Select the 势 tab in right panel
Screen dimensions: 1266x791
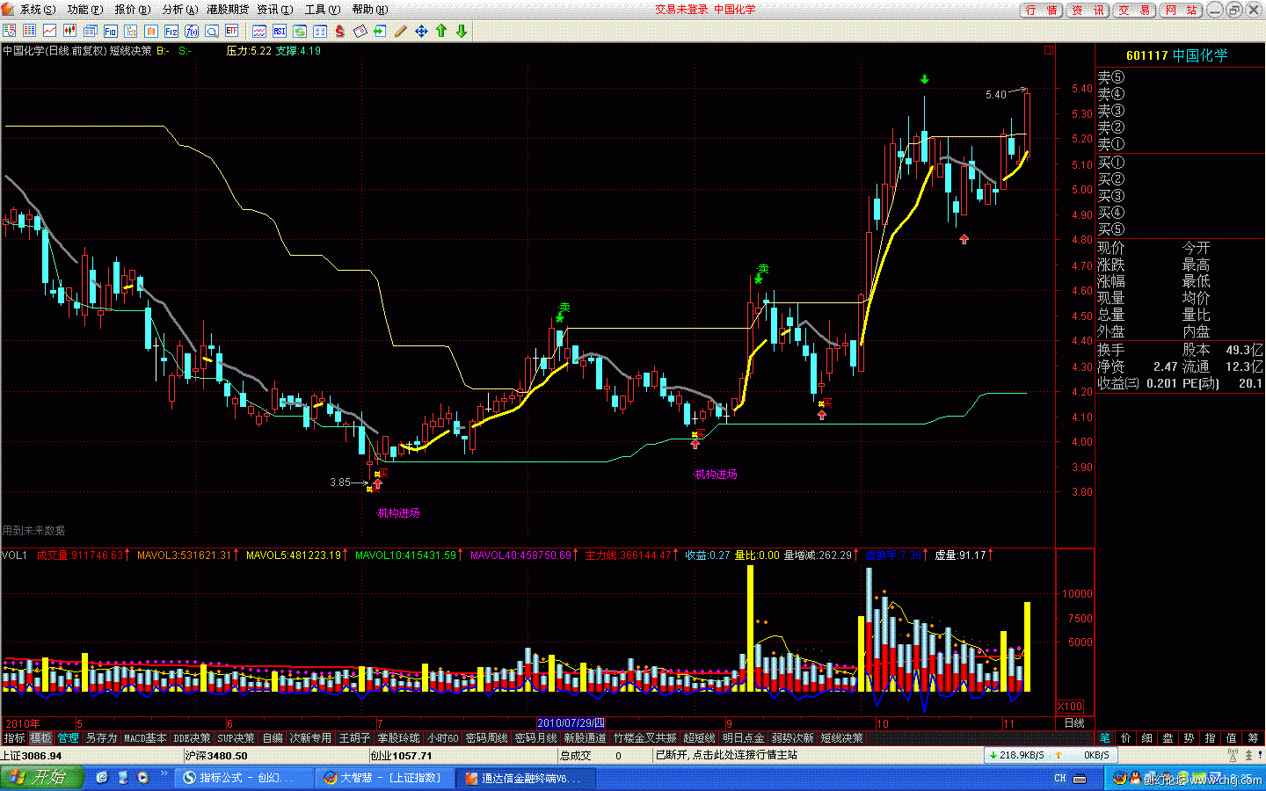pyautogui.click(x=1189, y=738)
